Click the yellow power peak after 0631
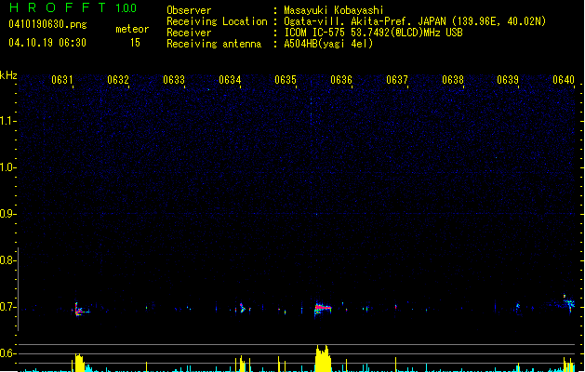585x372 pixels. pos(79,363)
